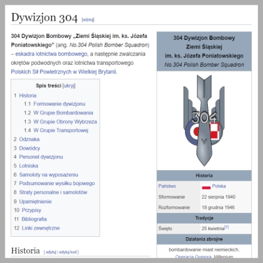
Task: Open Dowódcy section from contents
Action: click(29, 148)
